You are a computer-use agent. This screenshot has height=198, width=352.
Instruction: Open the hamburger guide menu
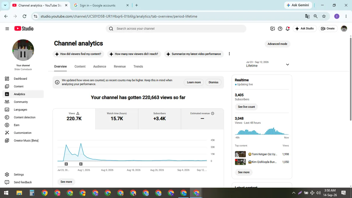7,28
